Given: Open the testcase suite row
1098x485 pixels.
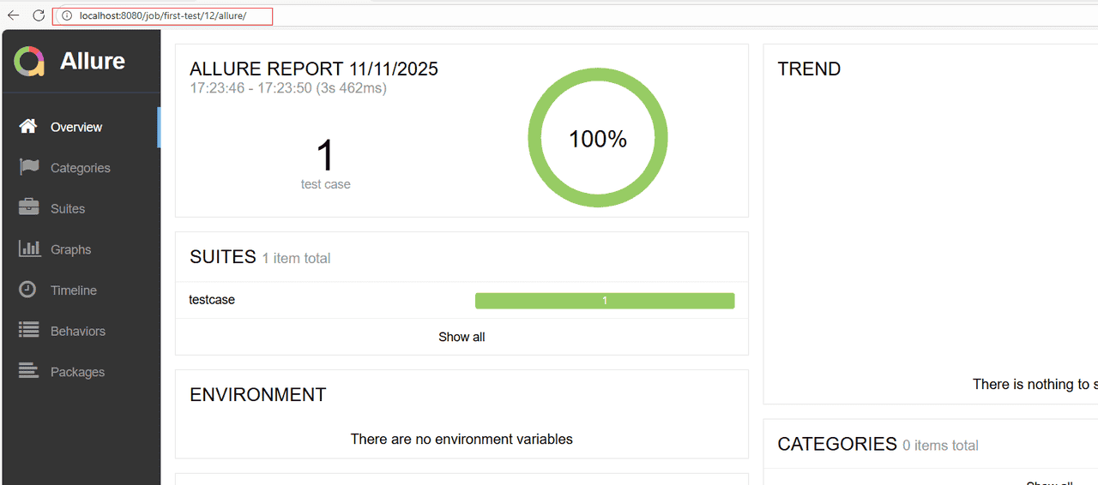Looking at the screenshot, I should point(212,300).
